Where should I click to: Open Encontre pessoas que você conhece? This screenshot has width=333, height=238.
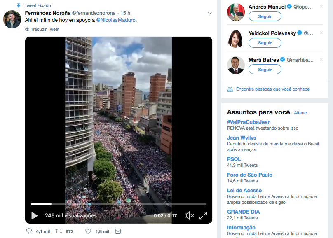point(273,89)
